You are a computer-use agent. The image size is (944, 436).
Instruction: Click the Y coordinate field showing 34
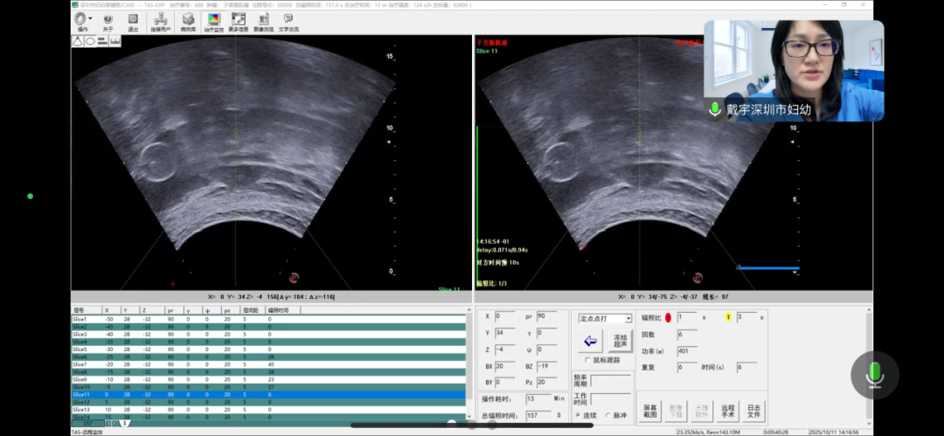505,333
